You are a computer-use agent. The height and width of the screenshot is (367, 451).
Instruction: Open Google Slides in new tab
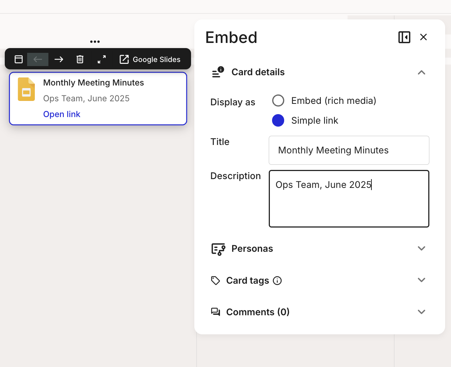tap(150, 59)
